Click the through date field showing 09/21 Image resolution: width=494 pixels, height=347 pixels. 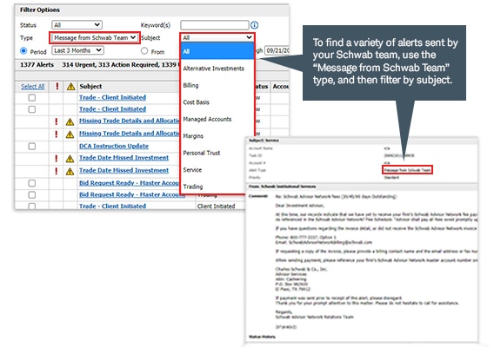pyautogui.click(x=277, y=50)
